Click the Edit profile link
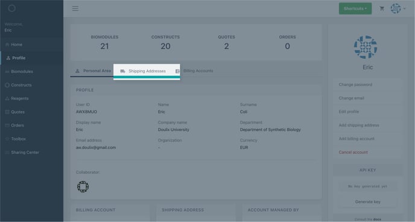 [x=349, y=112]
